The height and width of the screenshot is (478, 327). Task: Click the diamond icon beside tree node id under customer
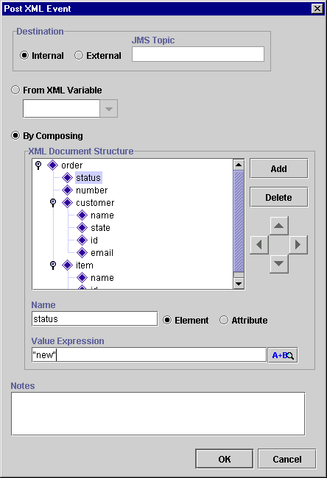click(82, 240)
